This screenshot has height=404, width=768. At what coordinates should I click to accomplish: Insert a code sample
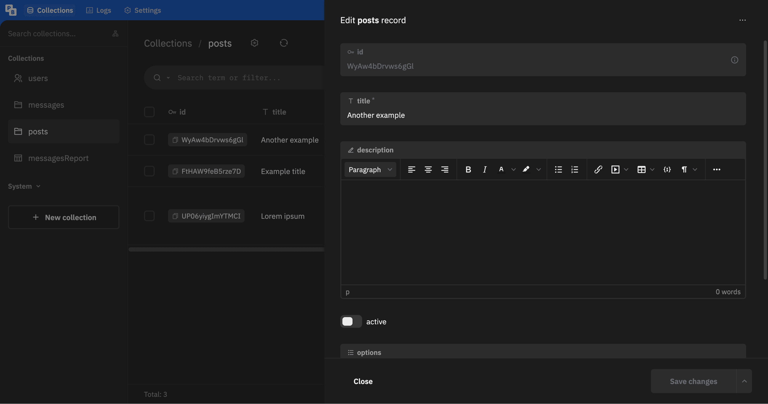(667, 169)
